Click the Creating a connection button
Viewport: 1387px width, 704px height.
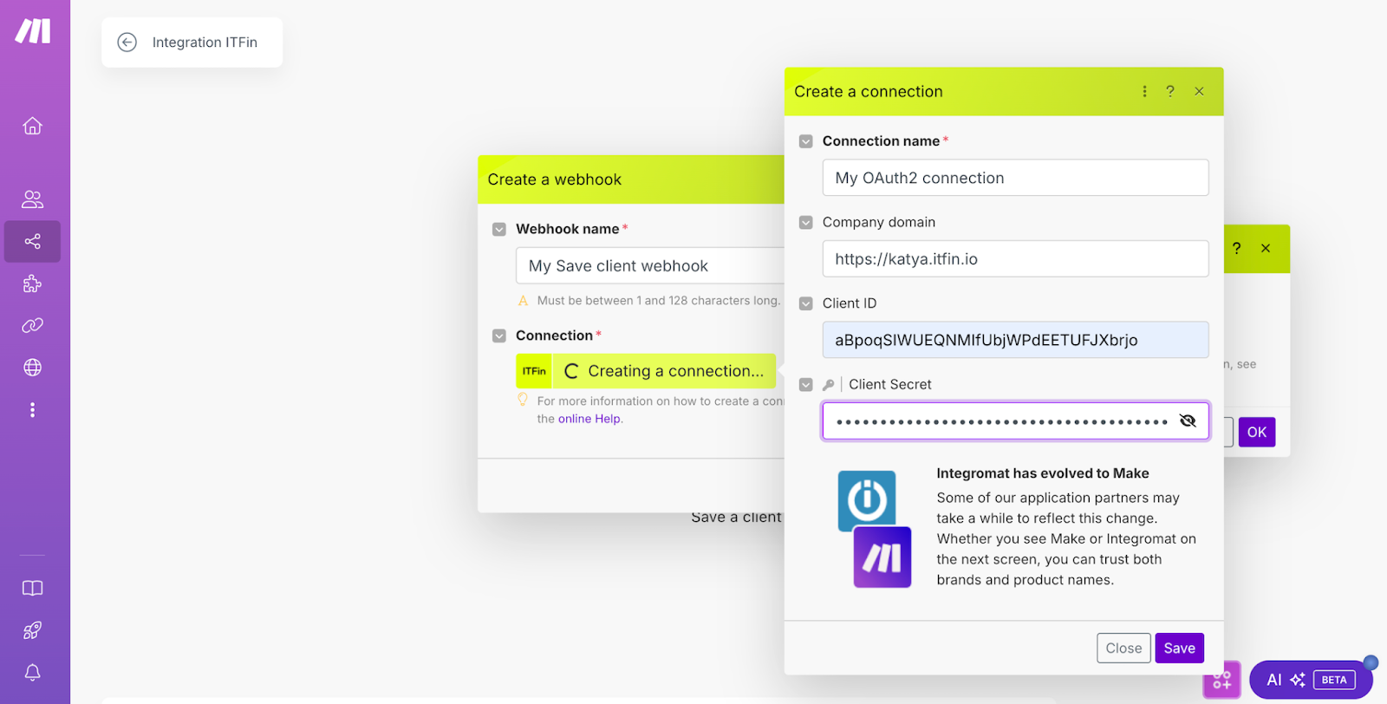(x=664, y=371)
